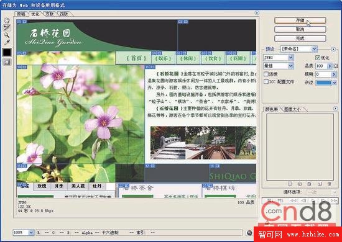
Task: Click the 完成 button
Action: (300, 38)
